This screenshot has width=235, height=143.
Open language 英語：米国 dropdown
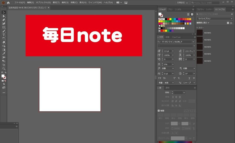click(x=166, y=83)
